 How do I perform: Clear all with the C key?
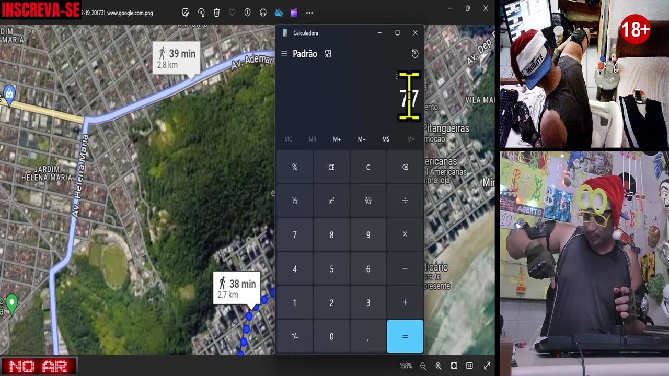pyautogui.click(x=368, y=167)
